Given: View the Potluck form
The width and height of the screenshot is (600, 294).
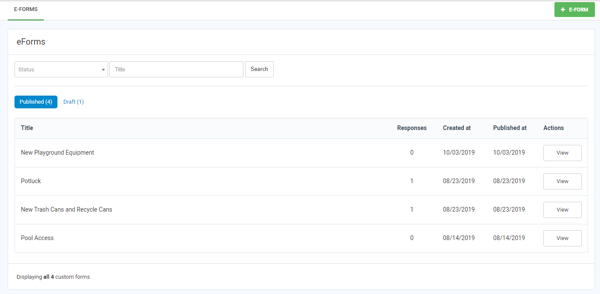Looking at the screenshot, I should 562,181.
